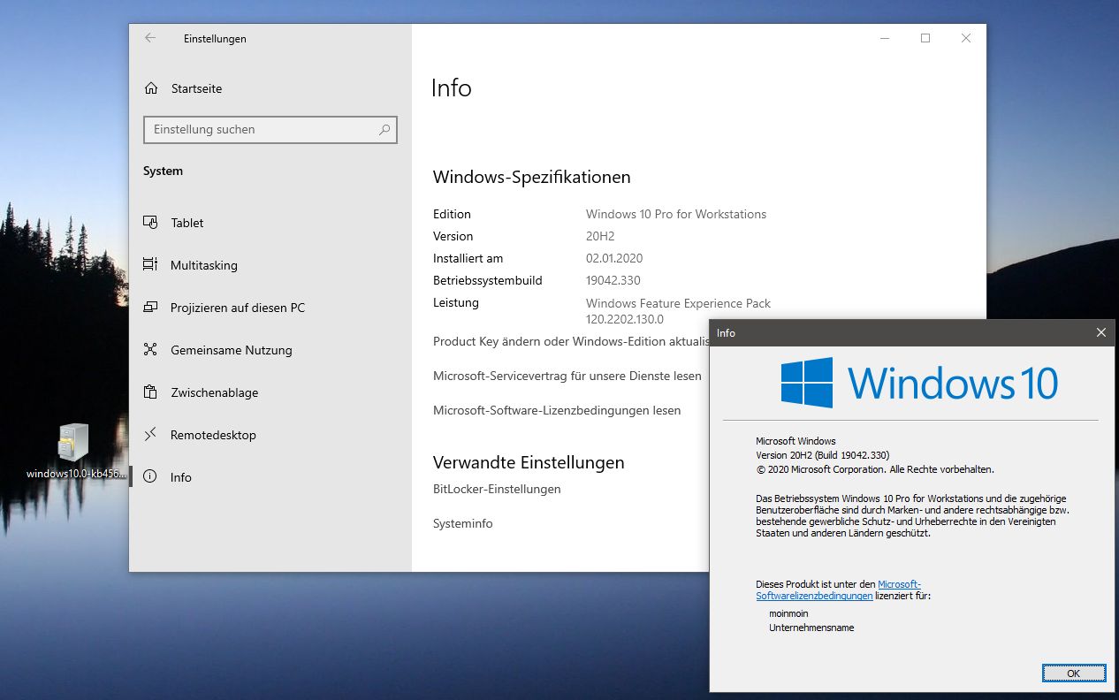Click the Info page title
Viewport: 1119px width, 700px height.
tap(452, 87)
